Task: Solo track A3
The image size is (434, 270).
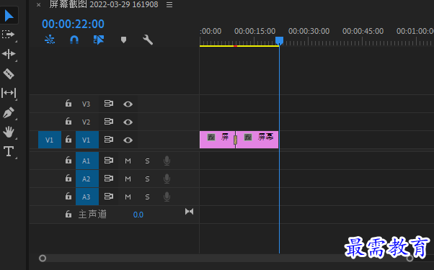Action: 147,197
